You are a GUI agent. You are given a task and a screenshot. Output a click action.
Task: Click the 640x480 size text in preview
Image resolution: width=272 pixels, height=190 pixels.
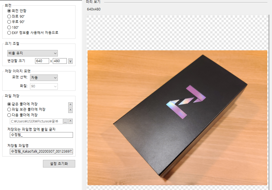(x=94, y=9)
